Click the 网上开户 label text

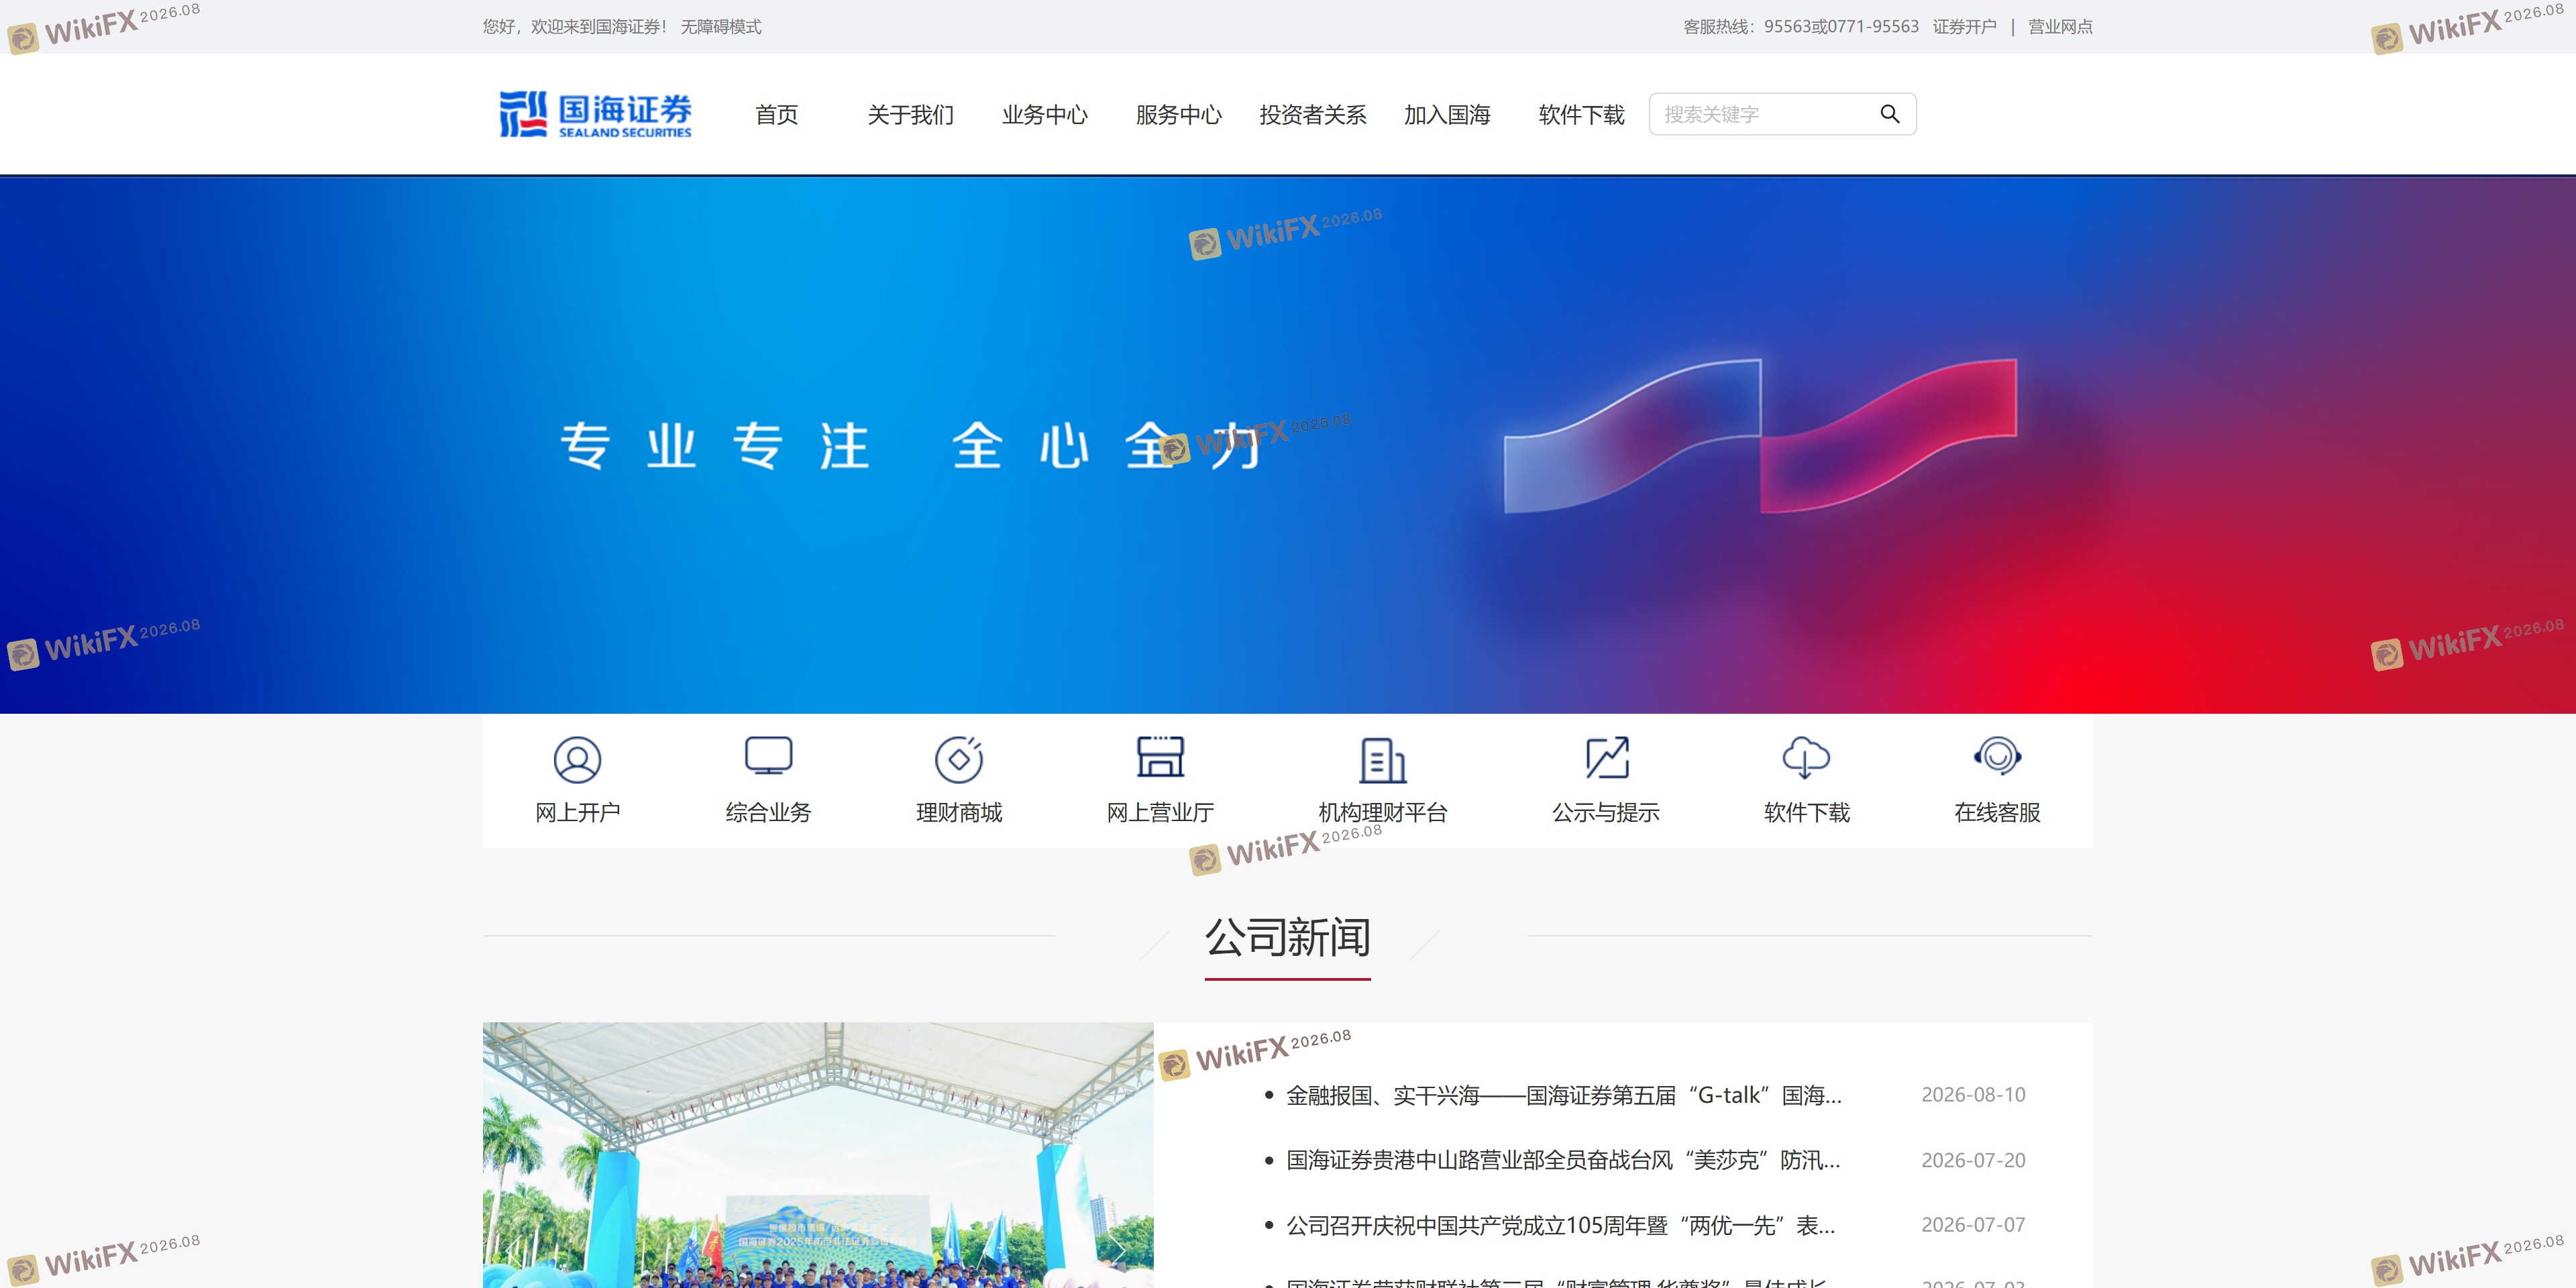[577, 813]
